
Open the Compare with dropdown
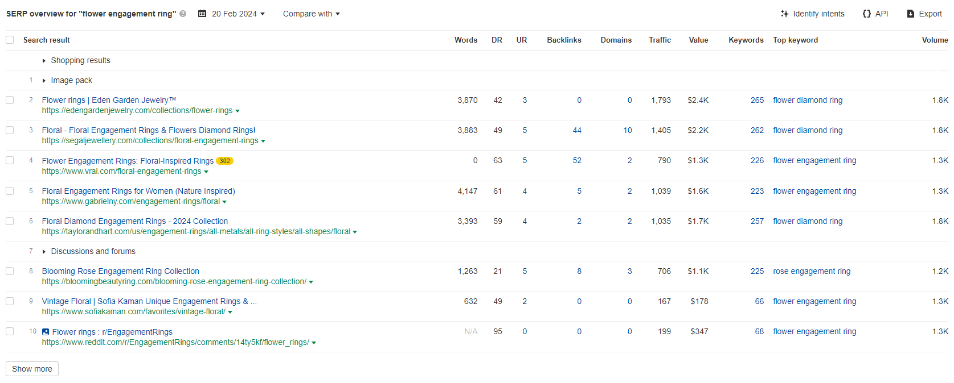point(311,14)
